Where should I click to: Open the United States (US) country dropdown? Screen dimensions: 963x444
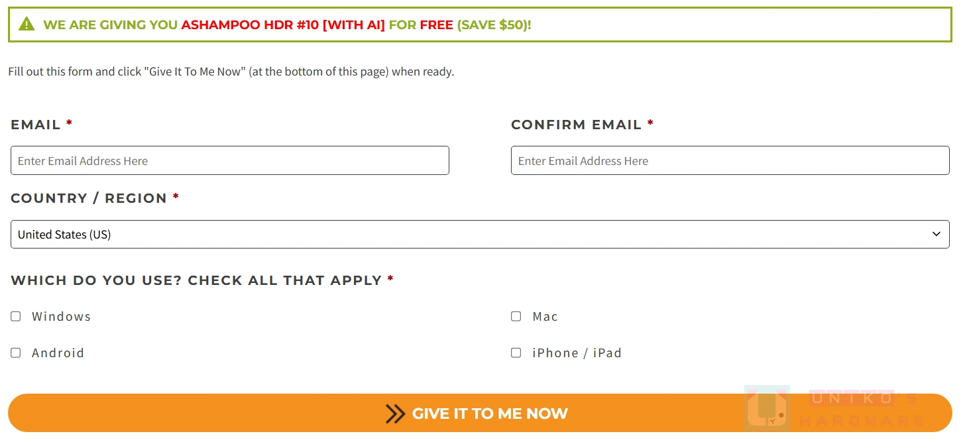pos(464,235)
